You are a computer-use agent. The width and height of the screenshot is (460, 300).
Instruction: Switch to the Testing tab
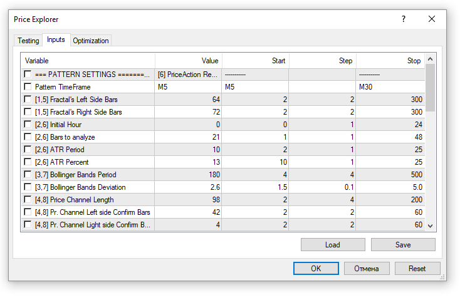pos(28,41)
